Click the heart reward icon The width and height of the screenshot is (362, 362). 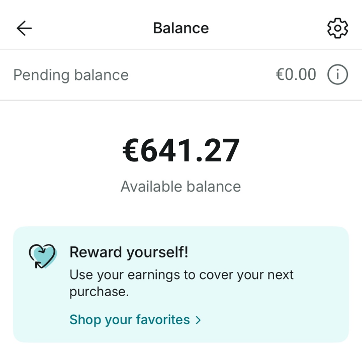42,255
